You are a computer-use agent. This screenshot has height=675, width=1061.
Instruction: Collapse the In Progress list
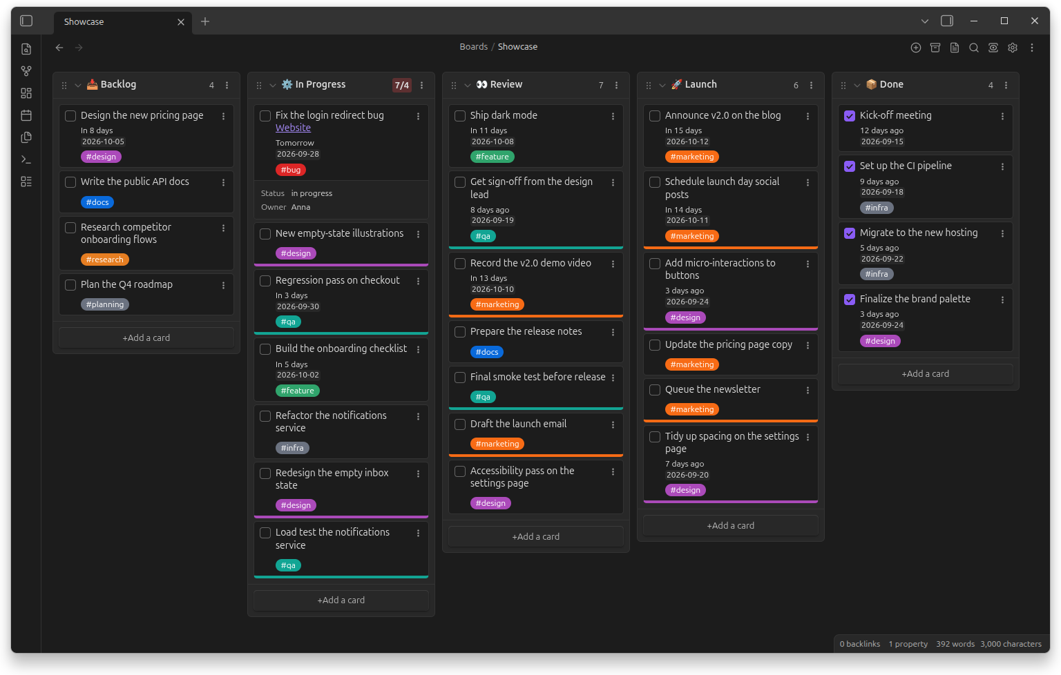pyautogui.click(x=273, y=86)
